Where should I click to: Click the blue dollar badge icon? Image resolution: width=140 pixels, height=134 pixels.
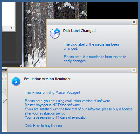[x=16, y=81]
